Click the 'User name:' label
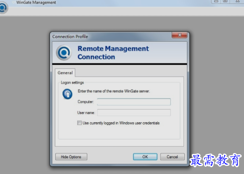Screen dimensions: 244x174 click(x=86, y=113)
